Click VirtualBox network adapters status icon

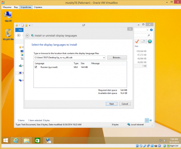[x=148, y=146]
